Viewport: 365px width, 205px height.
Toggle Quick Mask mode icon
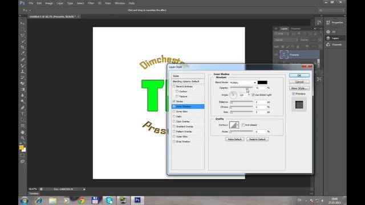[x=23, y=155]
